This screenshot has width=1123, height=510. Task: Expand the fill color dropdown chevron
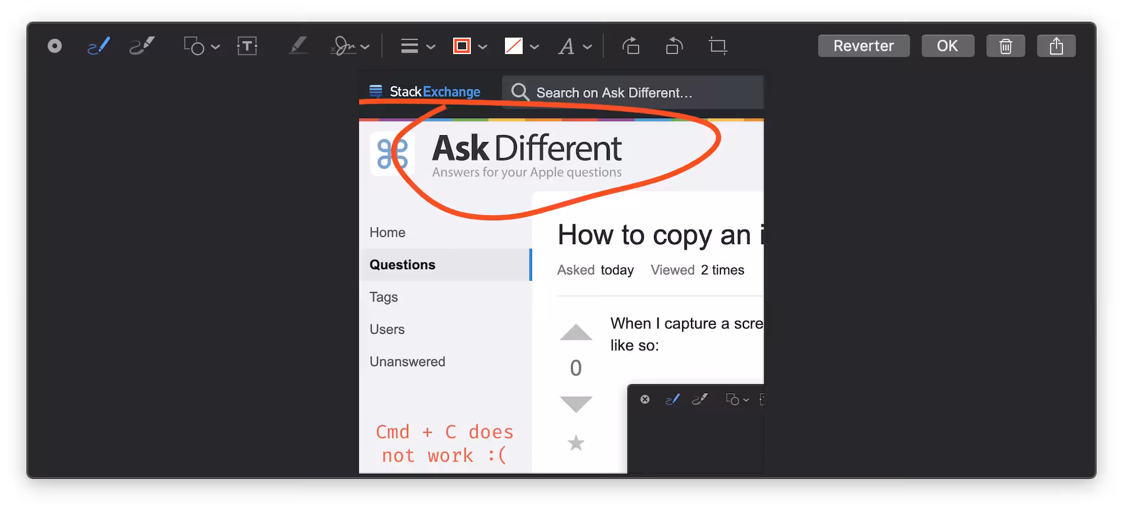534,46
